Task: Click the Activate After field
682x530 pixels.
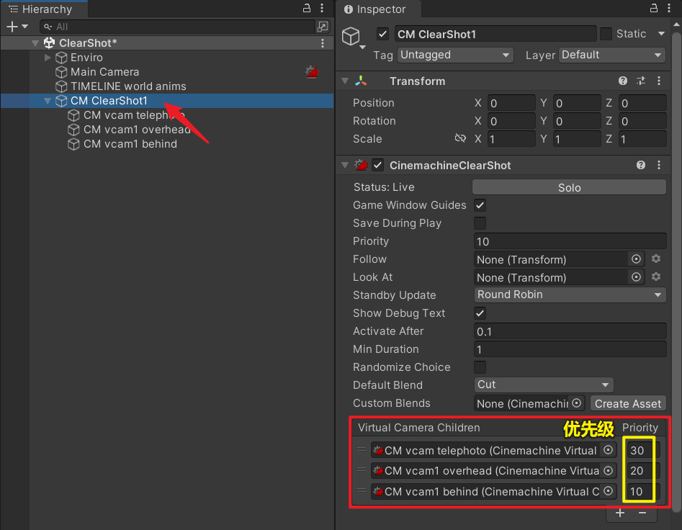Action: point(570,331)
